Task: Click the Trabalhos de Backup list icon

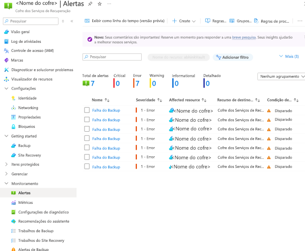Action: click(13, 231)
